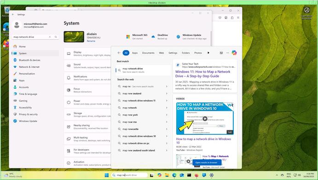Open OneDrive backed up tile in Settings
Viewport: 318px width, 180px height.
[x=160, y=37]
